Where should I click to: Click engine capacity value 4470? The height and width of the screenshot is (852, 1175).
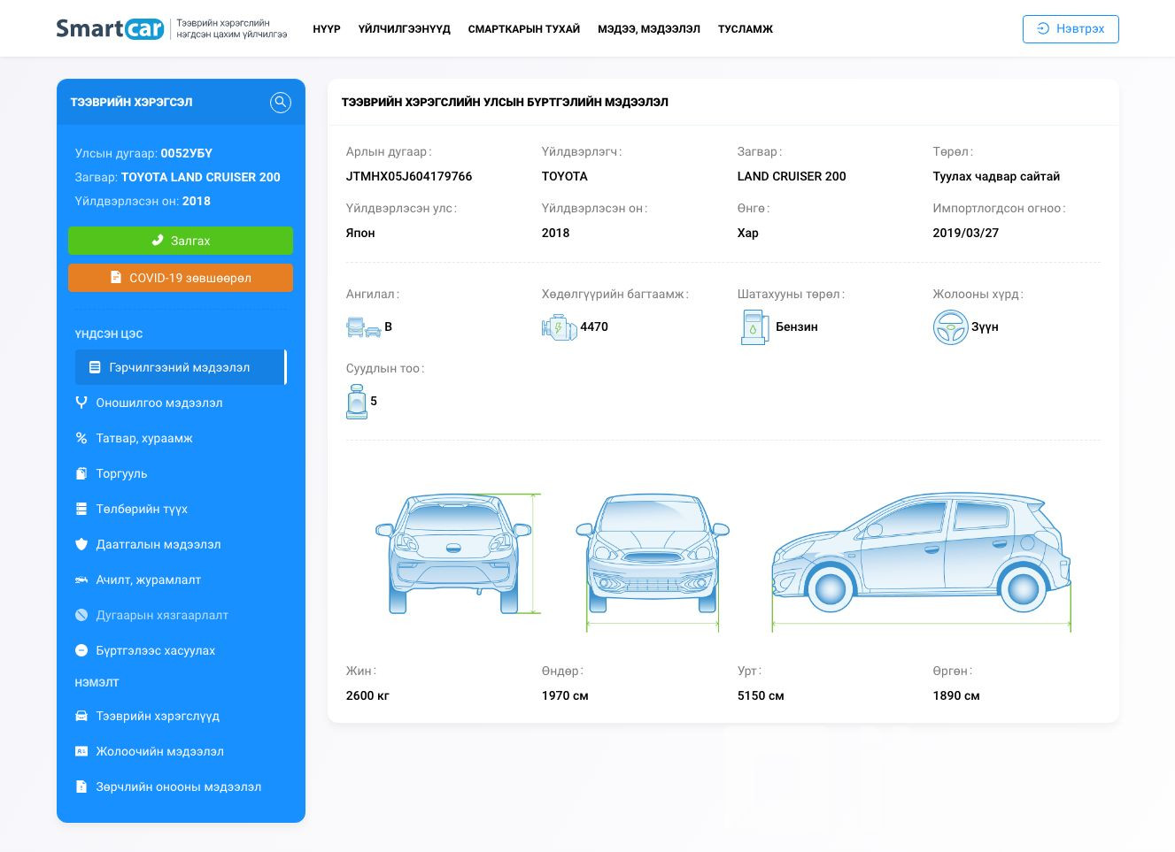coord(594,326)
